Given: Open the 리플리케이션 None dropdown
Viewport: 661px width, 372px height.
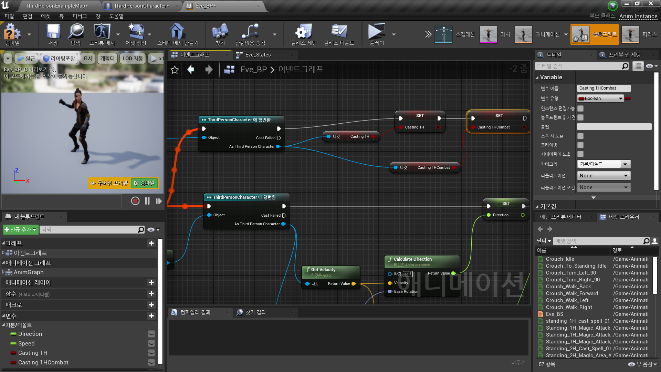Looking at the screenshot, I should coord(603,175).
